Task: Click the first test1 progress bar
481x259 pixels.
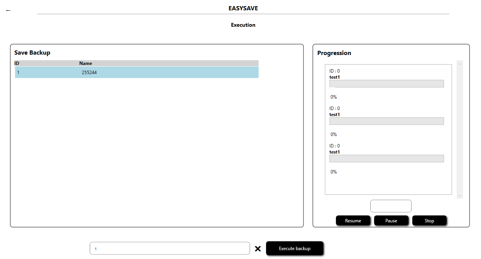Action: 386,84
